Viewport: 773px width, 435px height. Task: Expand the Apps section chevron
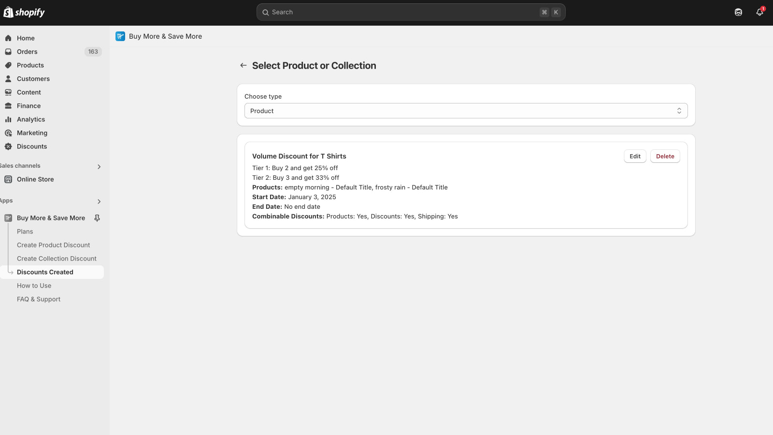(x=99, y=202)
